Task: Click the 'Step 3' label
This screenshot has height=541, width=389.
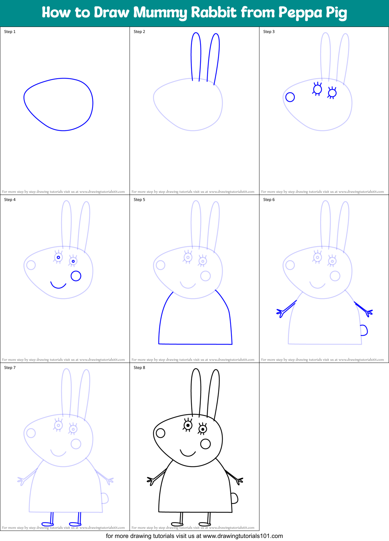Action: coord(269,32)
